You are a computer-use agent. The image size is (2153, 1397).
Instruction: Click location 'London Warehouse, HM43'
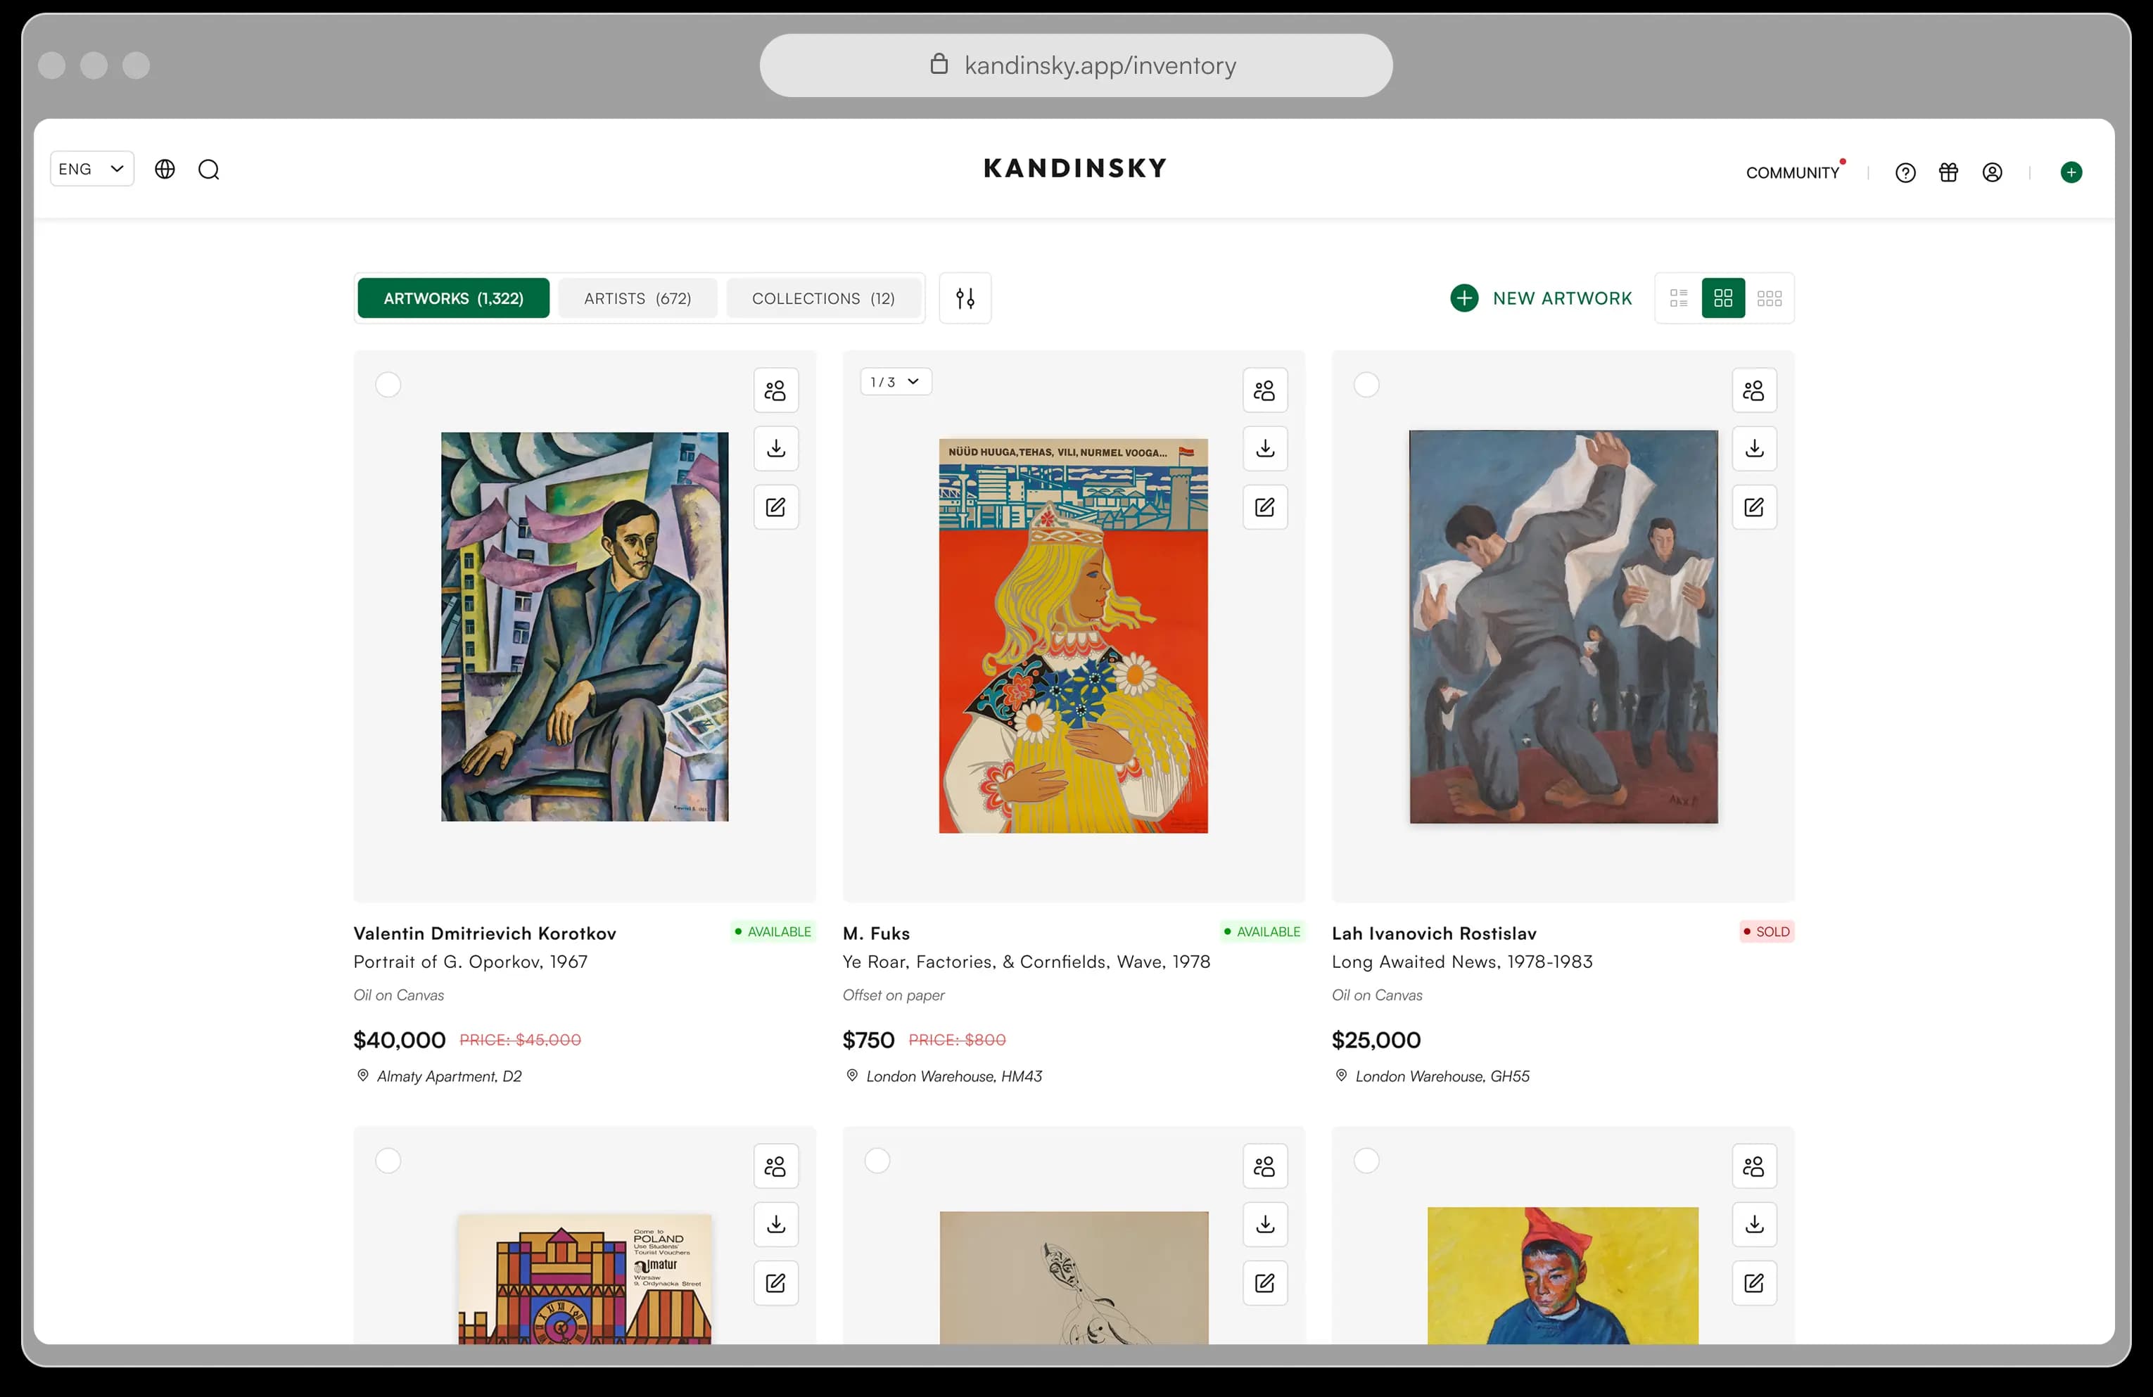click(943, 1076)
